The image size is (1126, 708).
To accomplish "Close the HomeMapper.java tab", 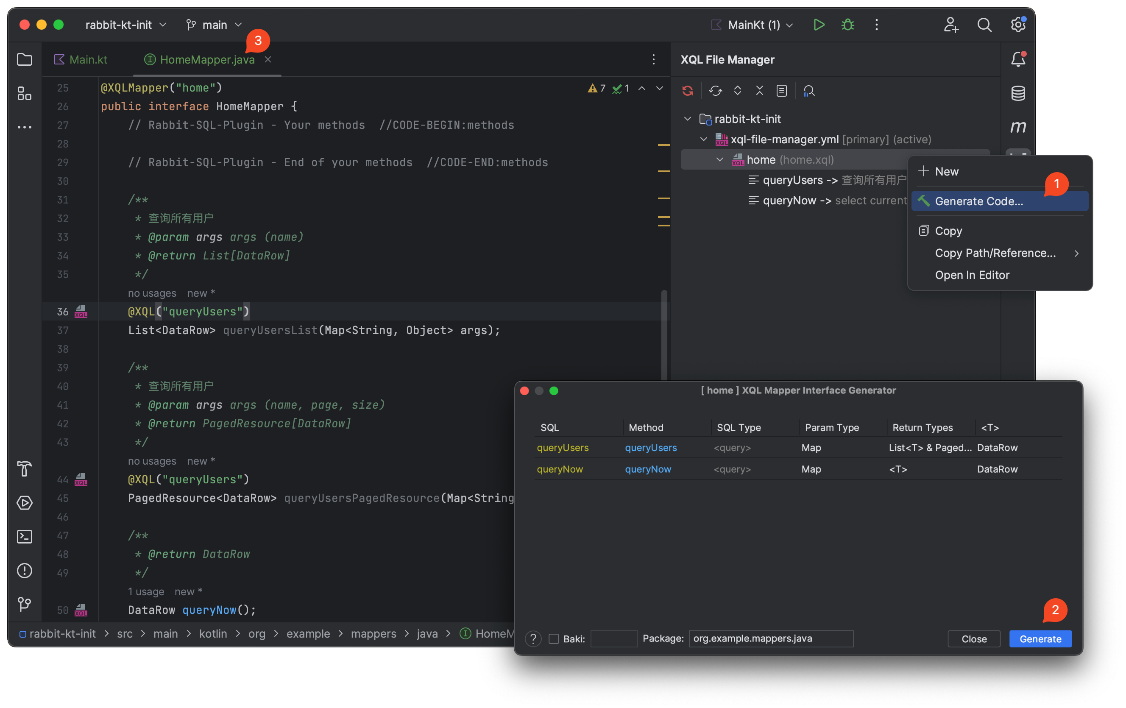I will pyautogui.click(x=268, y=59).
